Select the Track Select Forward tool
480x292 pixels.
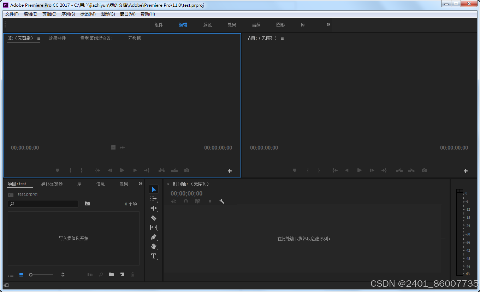click(154, 199)
